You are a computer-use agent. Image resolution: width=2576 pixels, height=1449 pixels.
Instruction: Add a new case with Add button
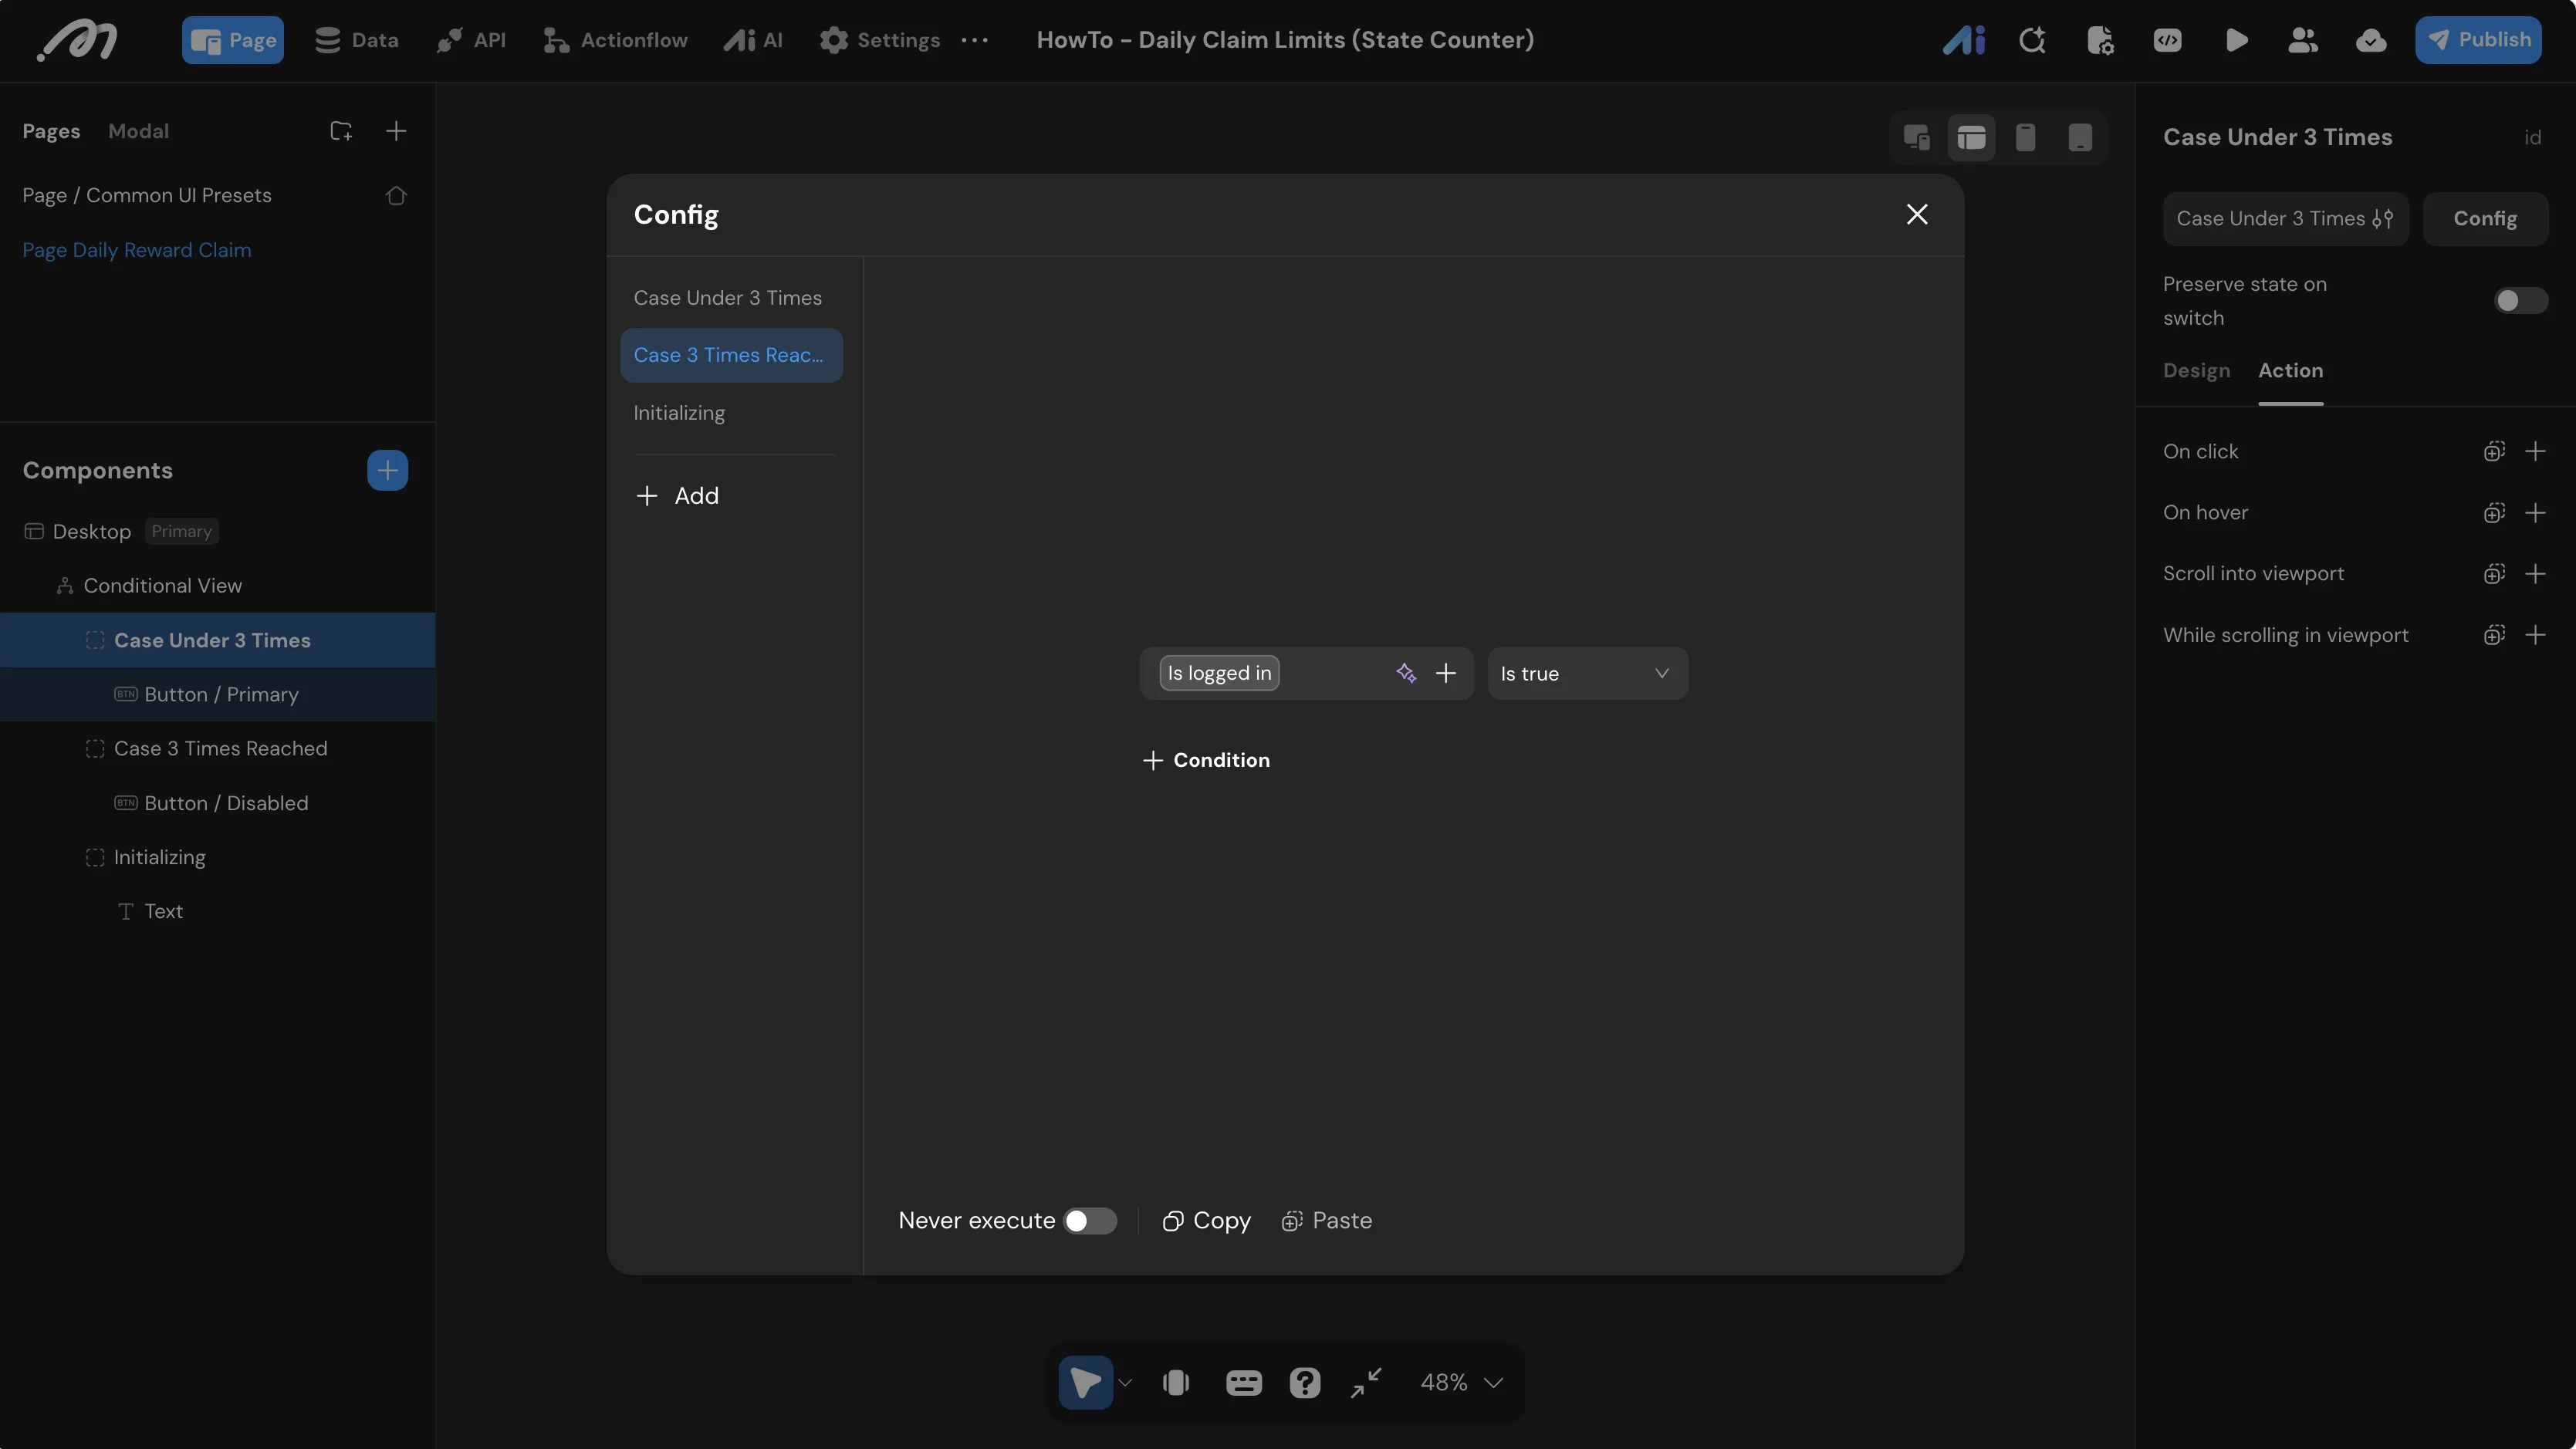[x=677, y=495]
